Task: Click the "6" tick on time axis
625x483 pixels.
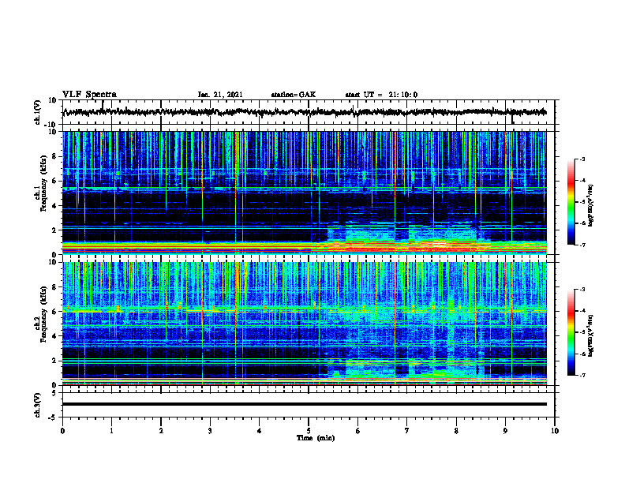Action: pos(357,431)
